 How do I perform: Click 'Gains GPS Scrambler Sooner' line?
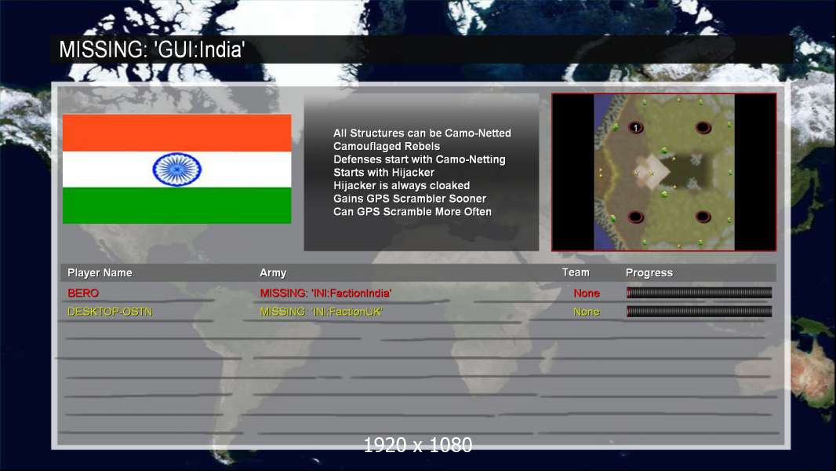point(409,199)
